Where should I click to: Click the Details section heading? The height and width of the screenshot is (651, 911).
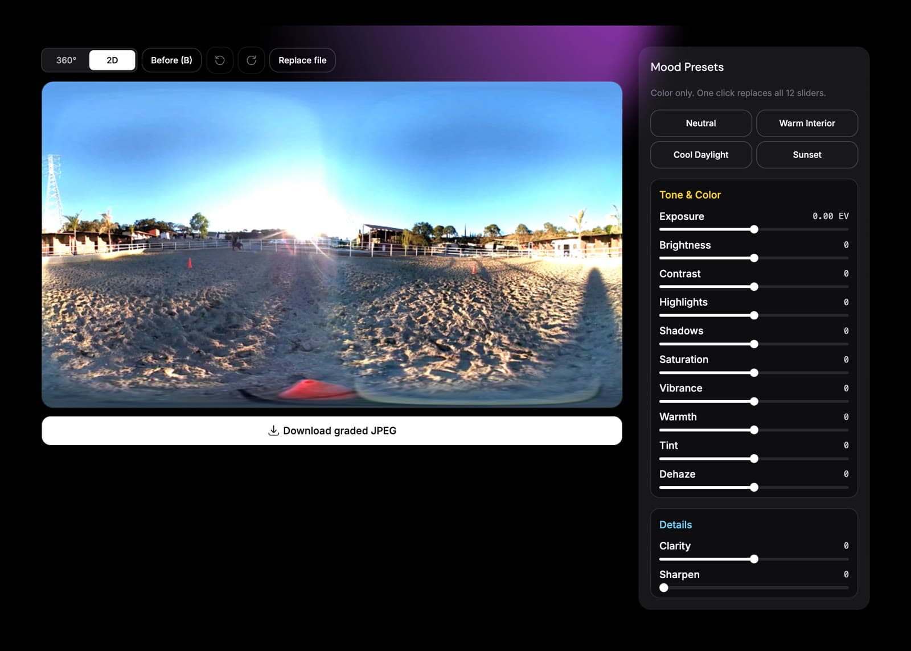point(675,525)
